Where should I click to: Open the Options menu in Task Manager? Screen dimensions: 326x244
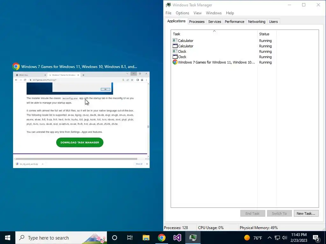pyautogui.click(x=182, y=13)
